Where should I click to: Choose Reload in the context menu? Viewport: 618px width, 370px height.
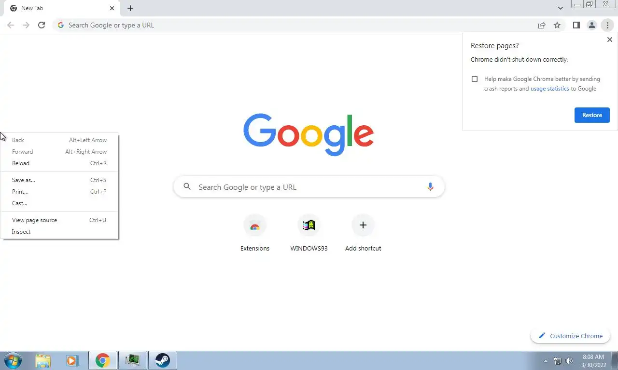(x=59, y=163)
